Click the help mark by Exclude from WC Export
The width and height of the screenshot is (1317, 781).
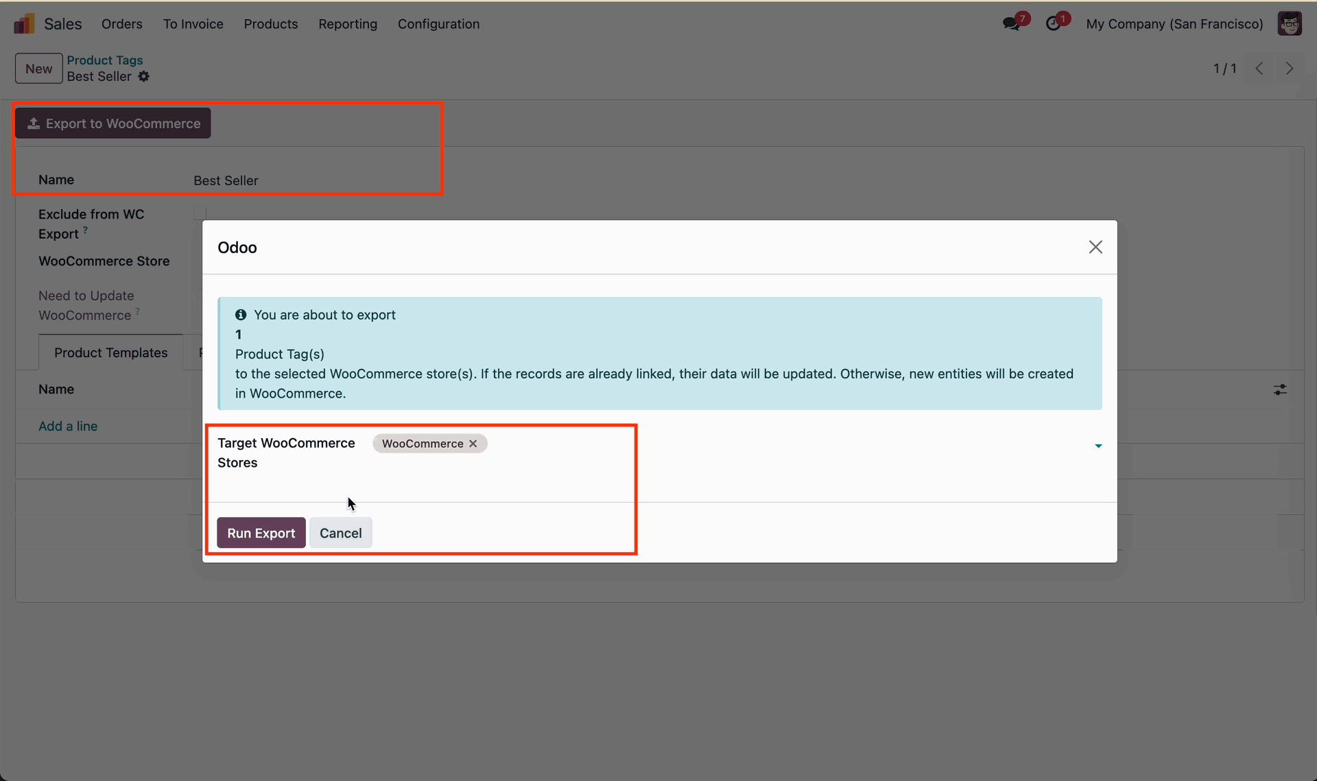point(85,230)
